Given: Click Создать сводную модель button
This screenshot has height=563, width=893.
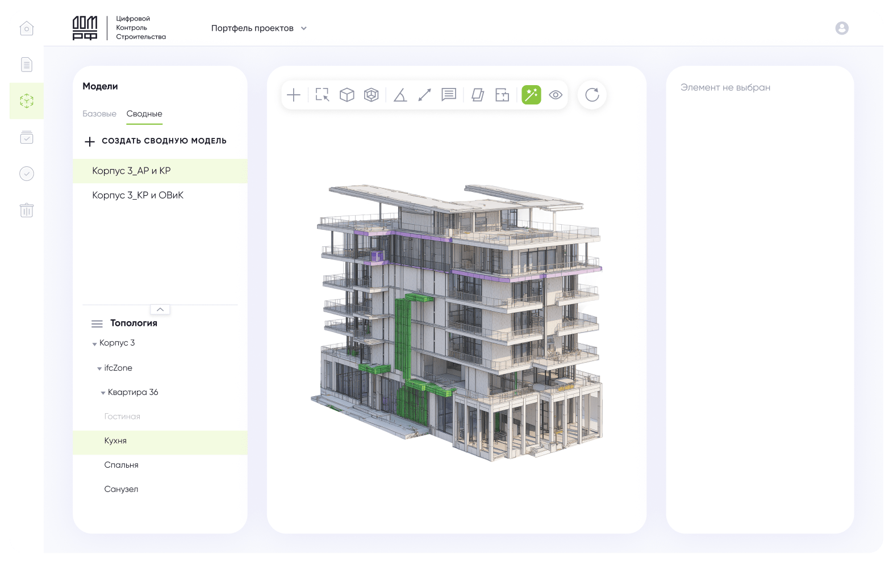Looking at the screenshot, I should [x=156, y=141].
